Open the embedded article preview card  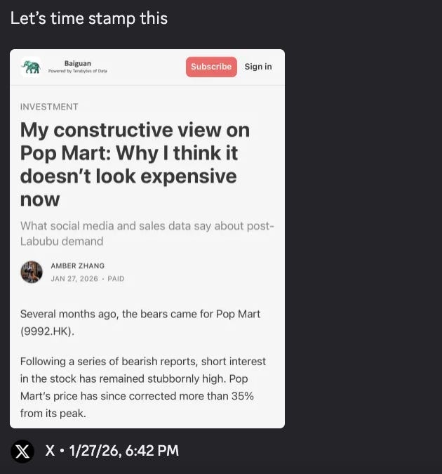tap(147, 239)
